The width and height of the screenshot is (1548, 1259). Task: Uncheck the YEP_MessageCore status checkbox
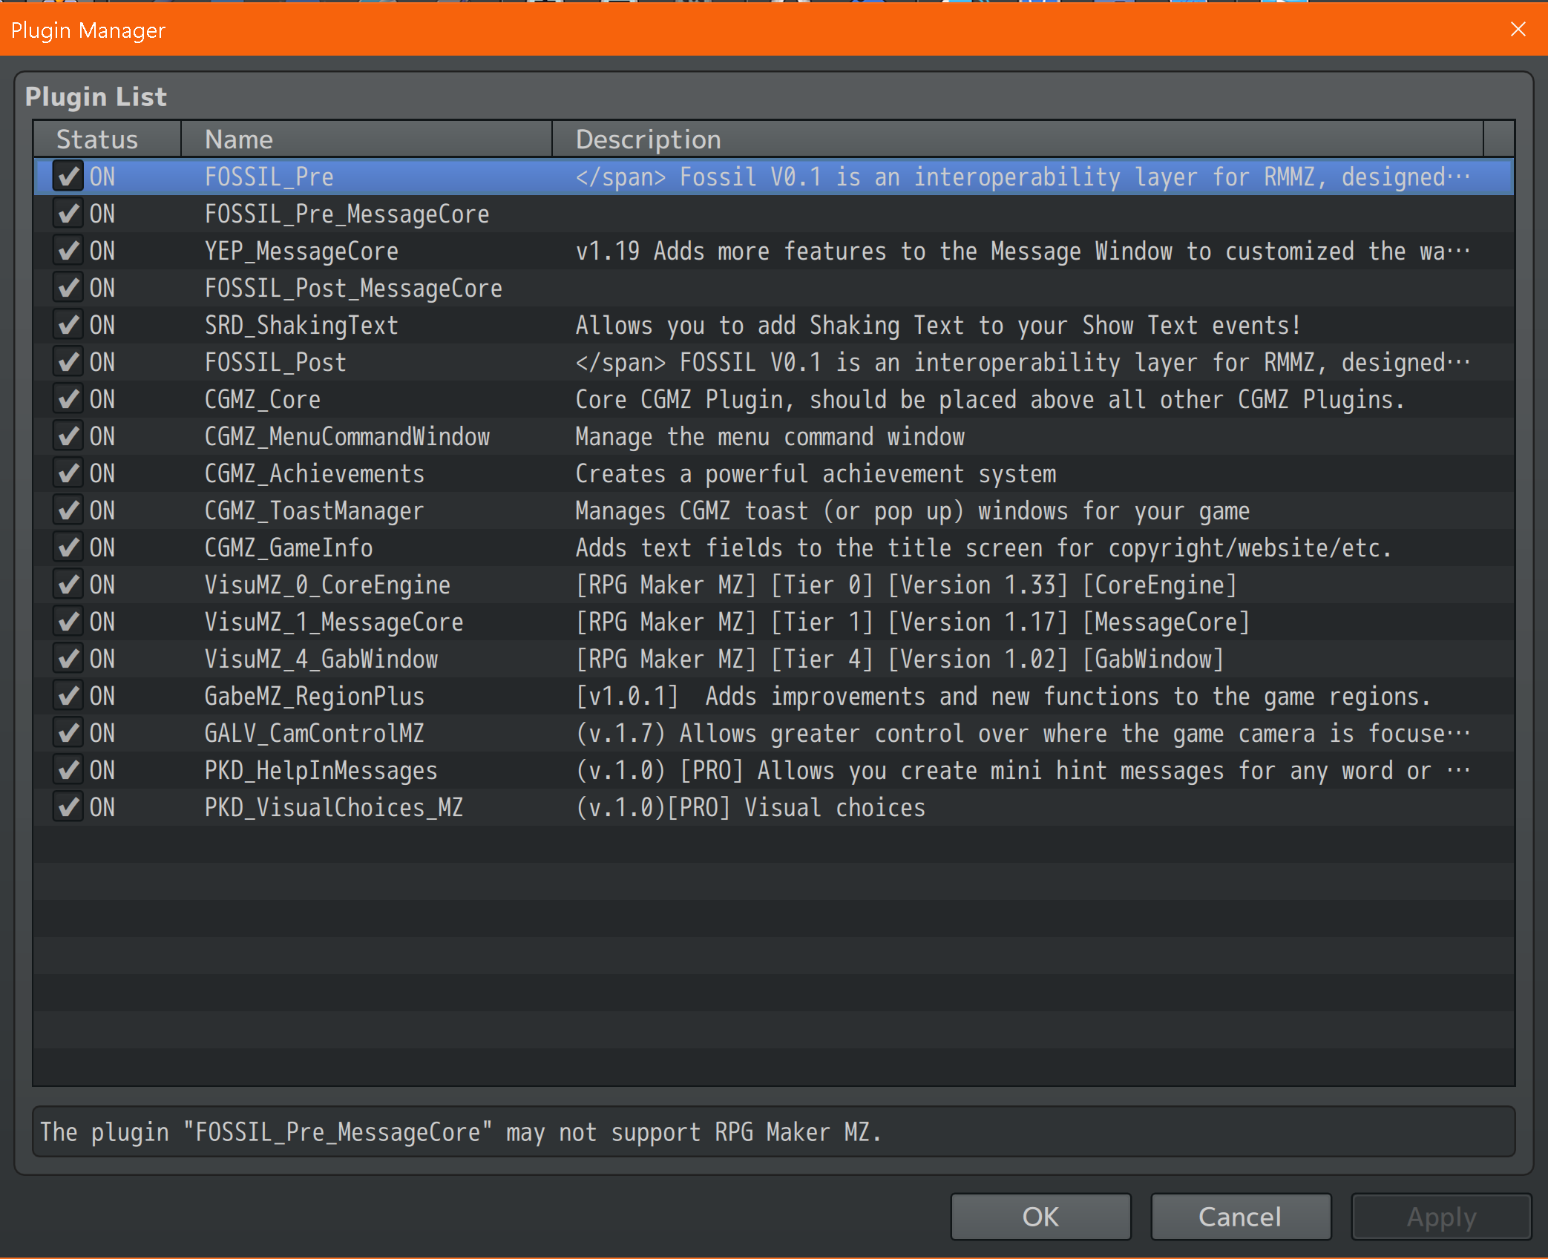pyautogui.click(x=68, y=251)
